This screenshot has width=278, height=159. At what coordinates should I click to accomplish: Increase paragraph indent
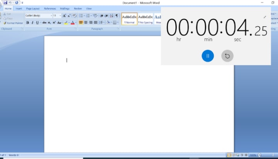coord(106,16)
